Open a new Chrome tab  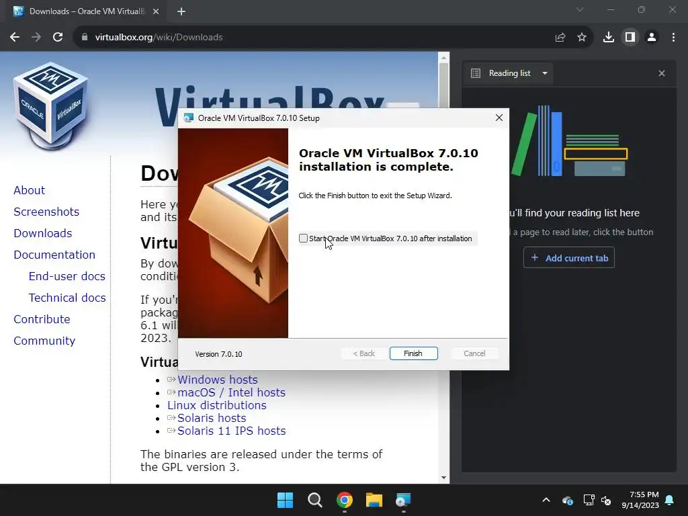click(x=181, y=11)
